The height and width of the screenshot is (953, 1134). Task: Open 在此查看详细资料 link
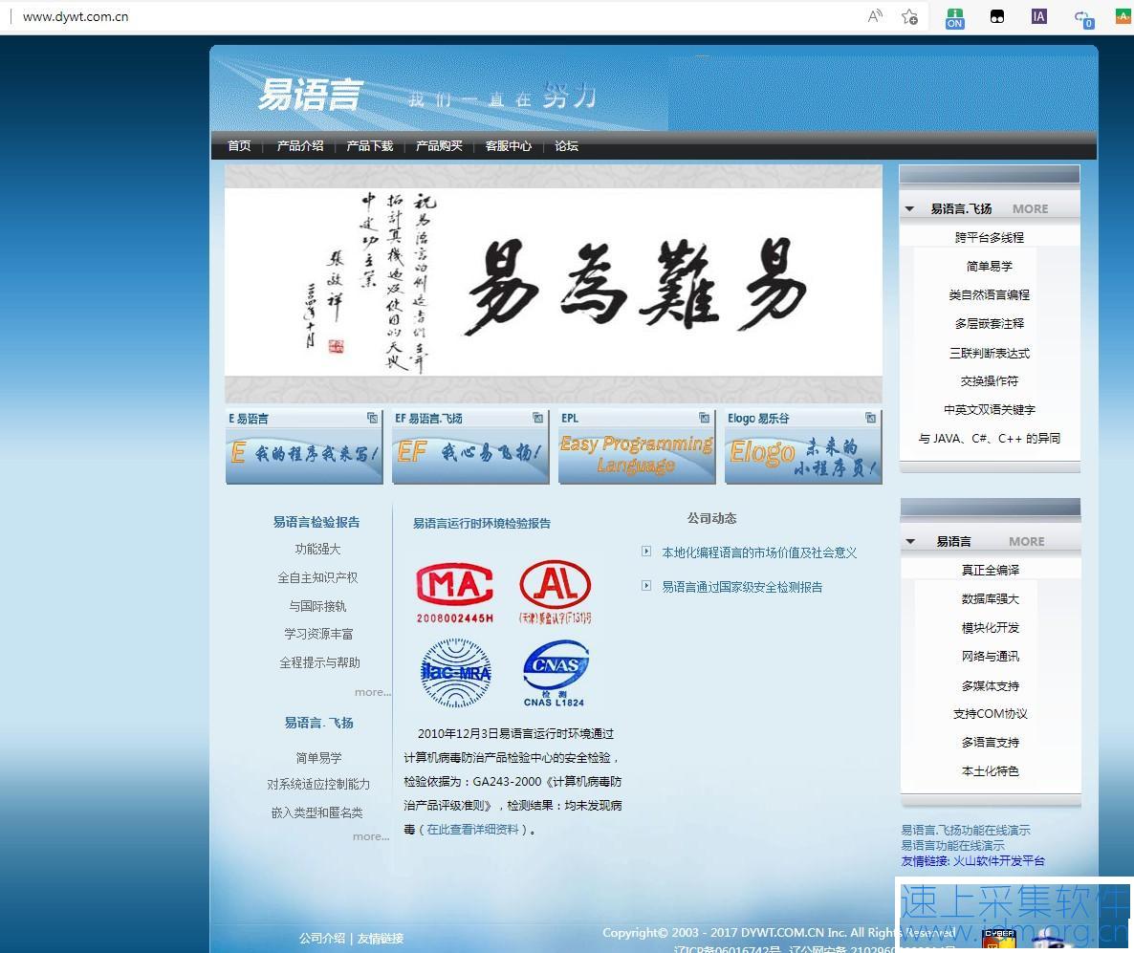click(472, 830)
